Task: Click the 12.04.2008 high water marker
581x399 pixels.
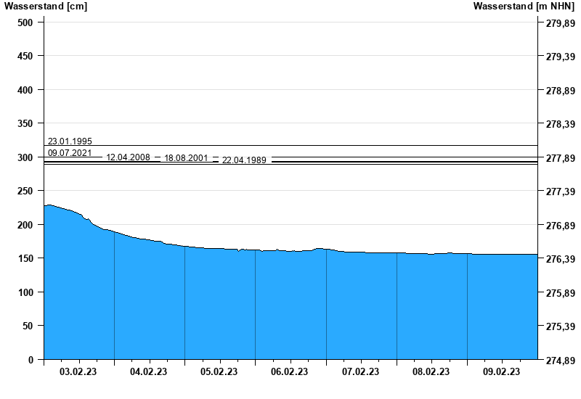Action: pos(128,157)
